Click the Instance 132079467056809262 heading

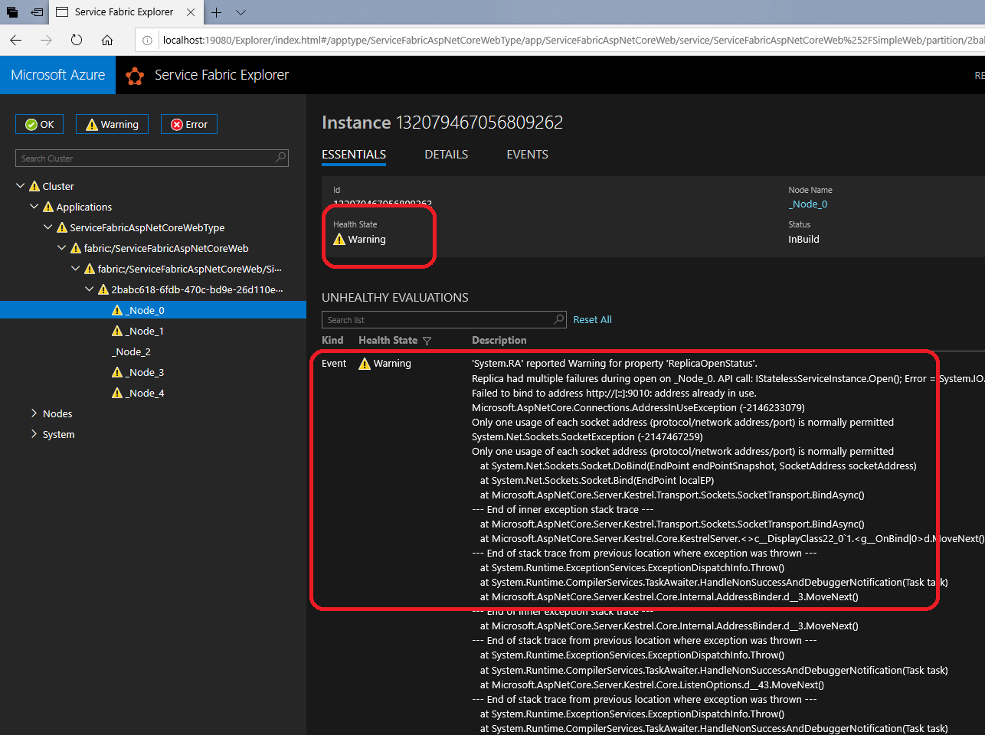point(443,122)
